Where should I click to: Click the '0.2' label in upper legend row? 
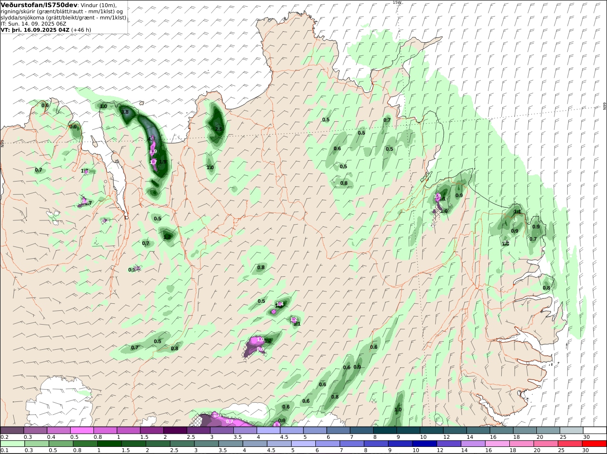point(4,437)
